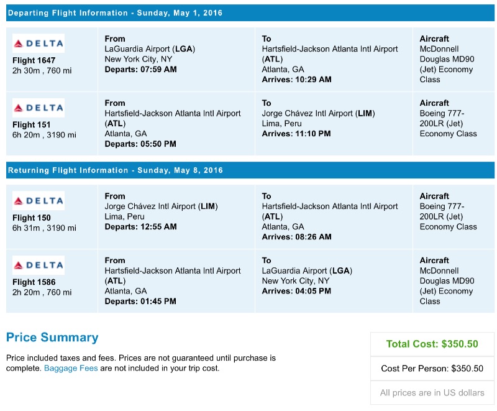The image size is (497, 411).
Task: Click the Delta logo for Flight 151
Action: (39, 108)
